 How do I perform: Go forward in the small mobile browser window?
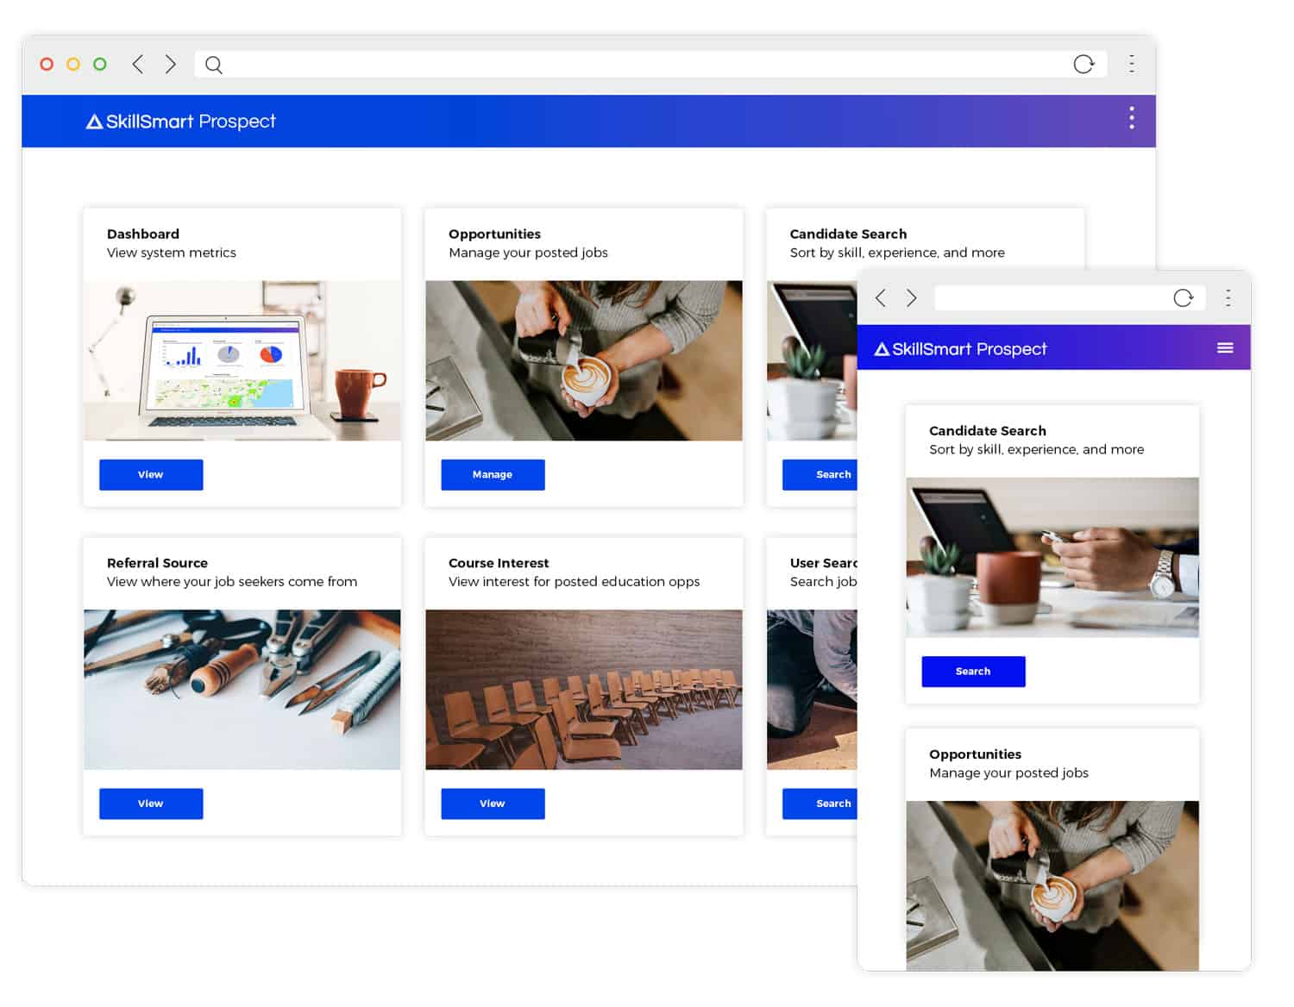pos(911,298)
